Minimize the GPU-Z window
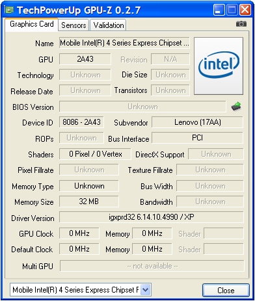 pos(219,10)
